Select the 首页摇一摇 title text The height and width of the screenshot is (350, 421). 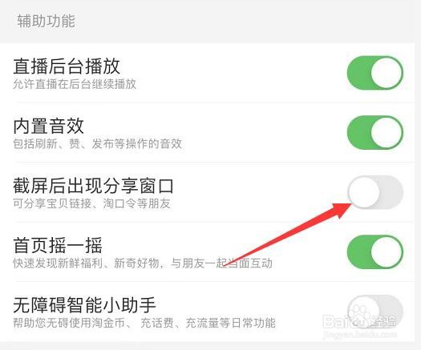pos(58,245)
